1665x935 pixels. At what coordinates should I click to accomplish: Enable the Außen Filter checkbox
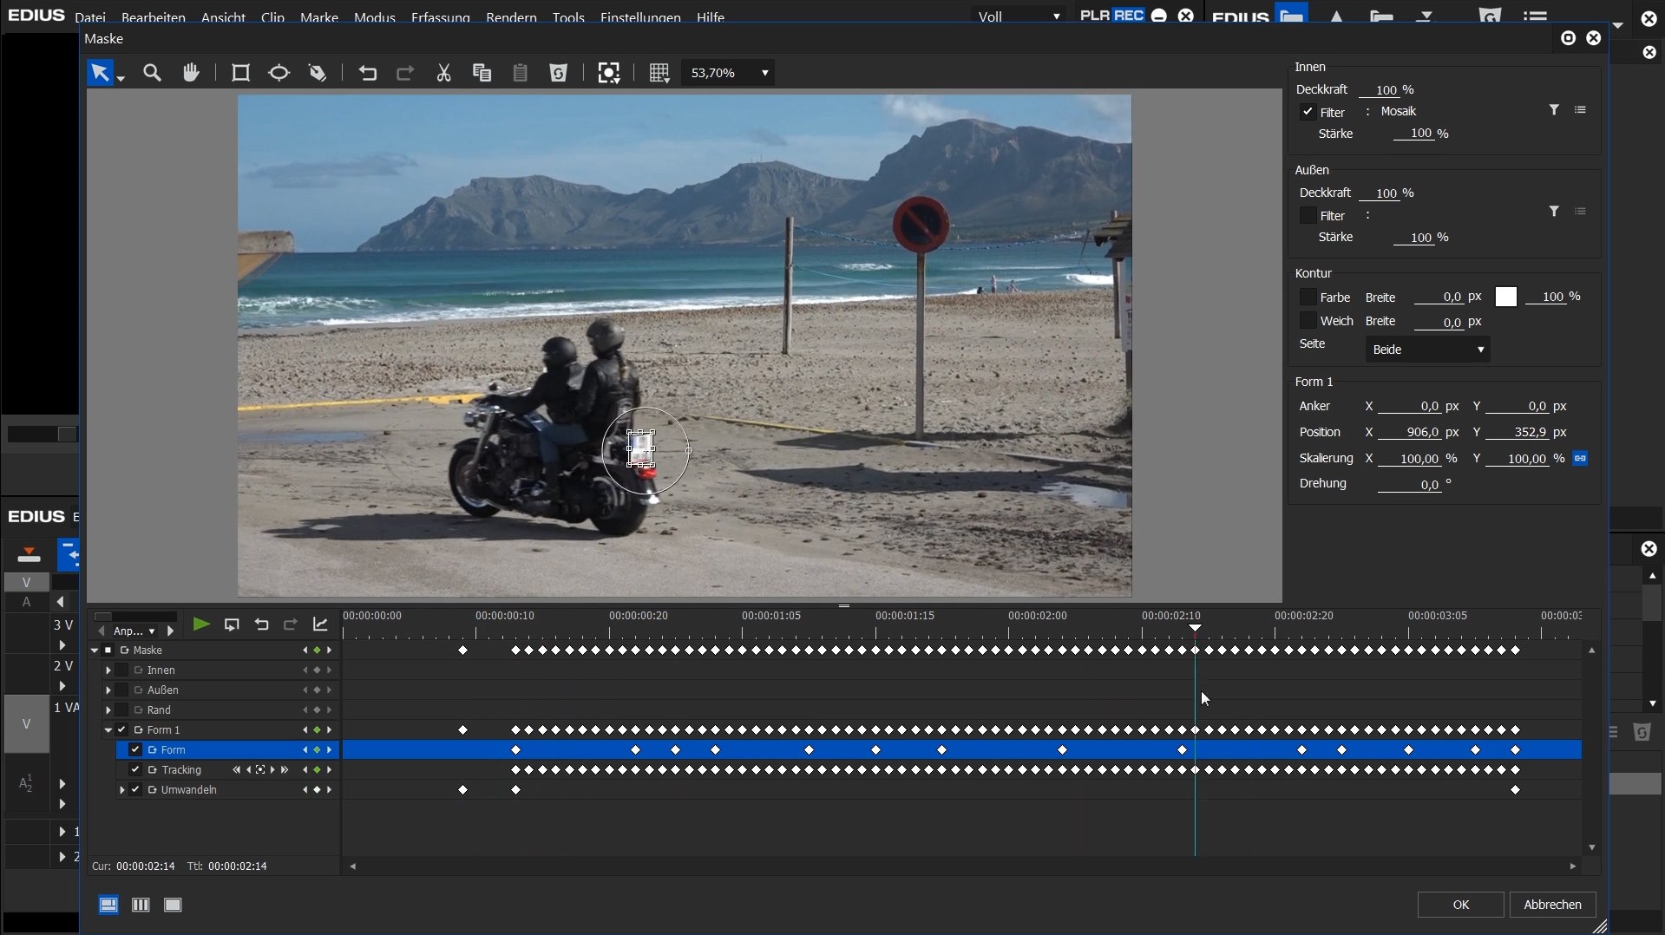point(1308,215)
